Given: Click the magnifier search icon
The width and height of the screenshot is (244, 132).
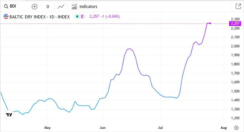Looking at the screenshot, I should tap(6, 6).
